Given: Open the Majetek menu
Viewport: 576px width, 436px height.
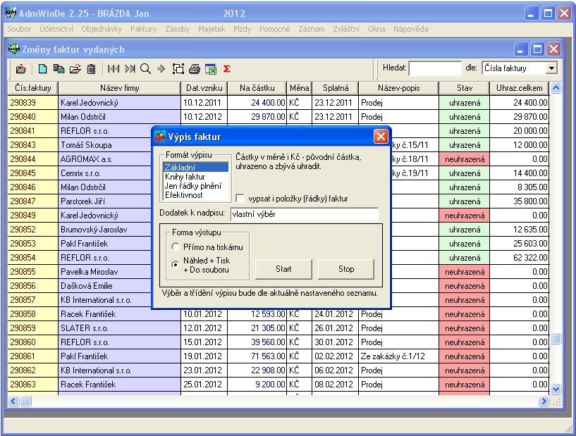Looking at the screenshot, I should [212, 29].
